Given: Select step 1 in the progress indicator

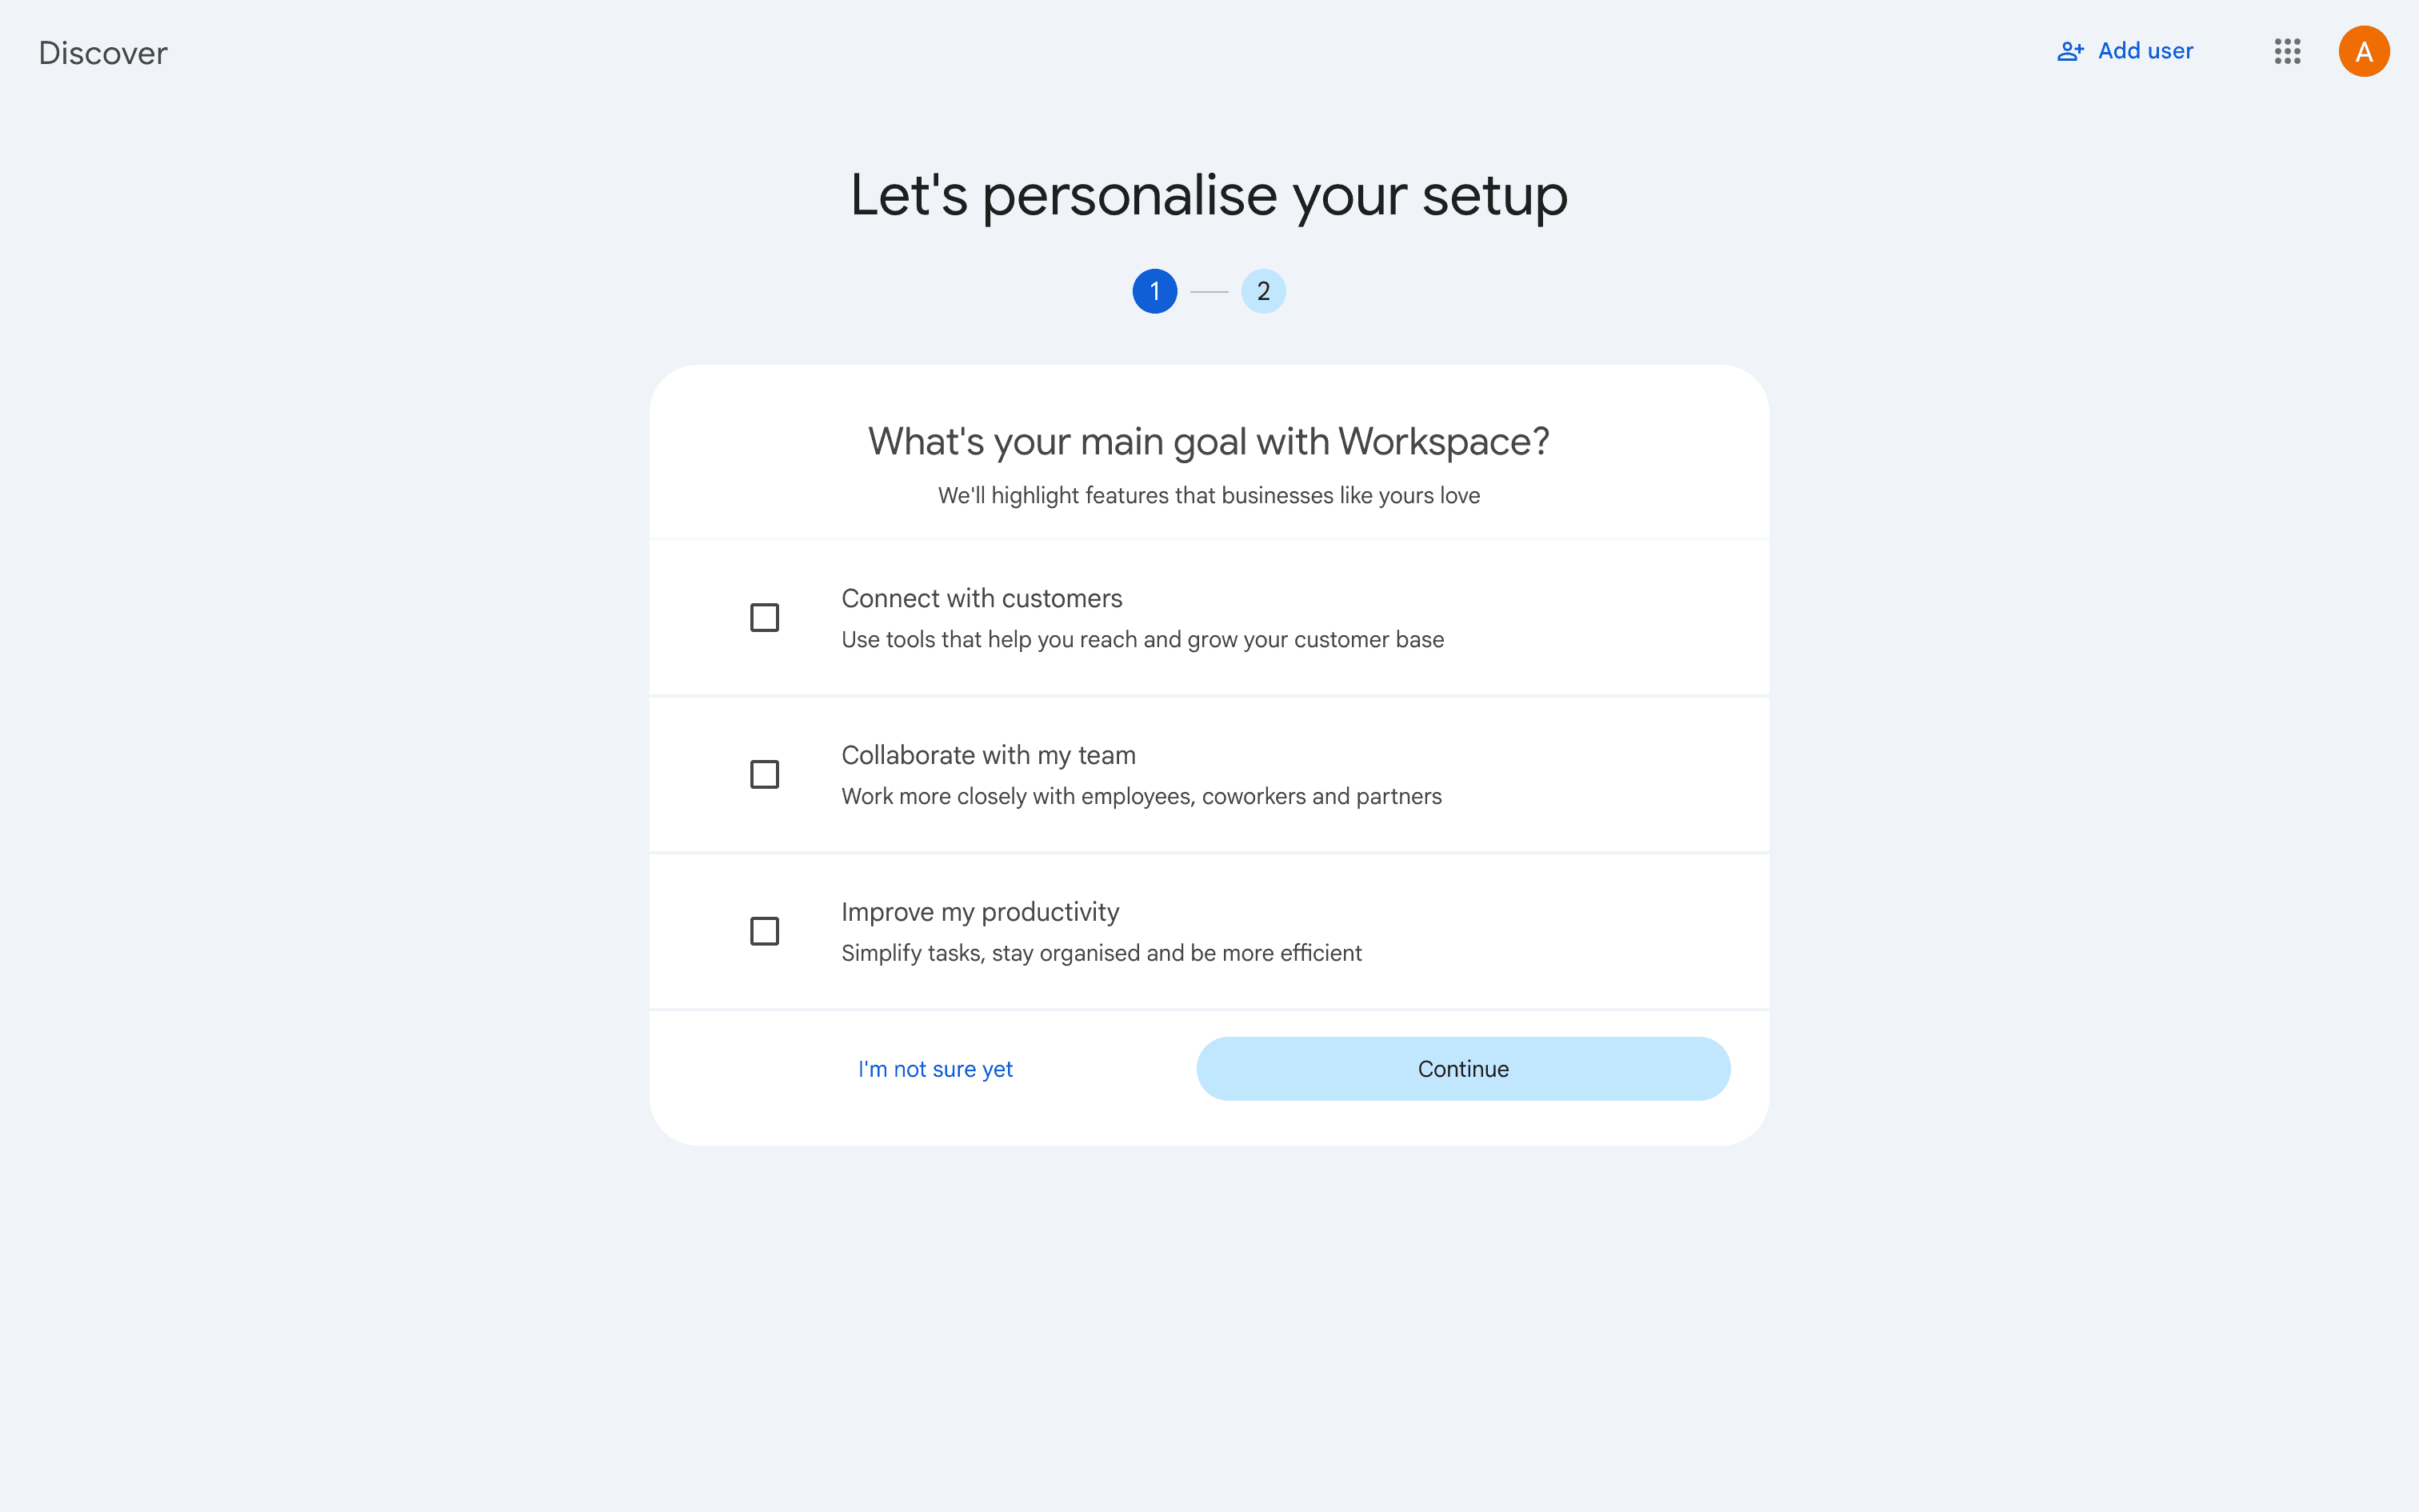Looking at the screenshot, I should (1154, 291).
